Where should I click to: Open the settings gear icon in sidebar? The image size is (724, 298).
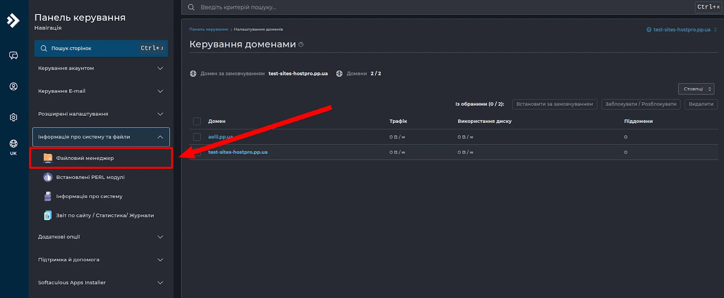pos(14,117)
